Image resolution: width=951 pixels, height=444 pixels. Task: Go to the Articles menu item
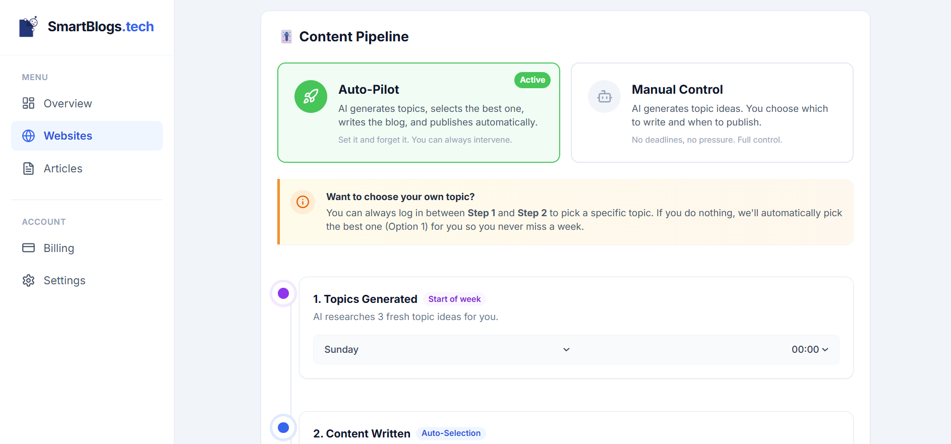point(63,169)
